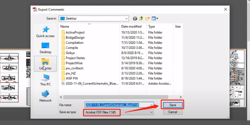
Task: Open the Save as type dropdown
Action: pyautogui.click(x=119, y=112)
